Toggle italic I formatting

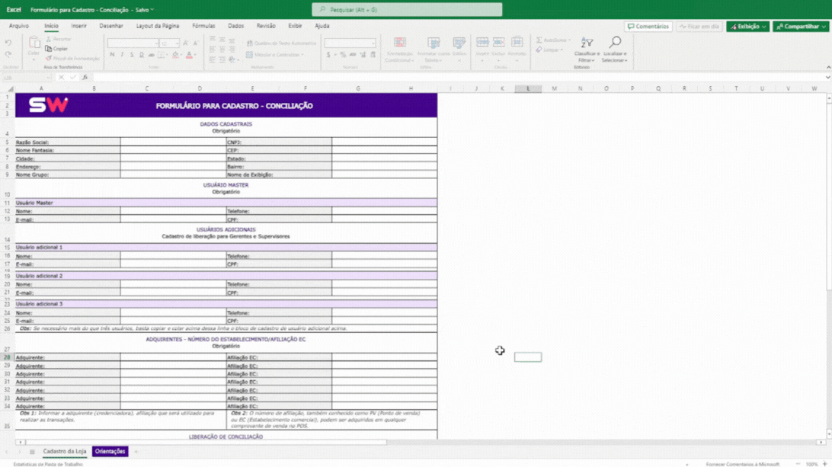tap(122, 55)
